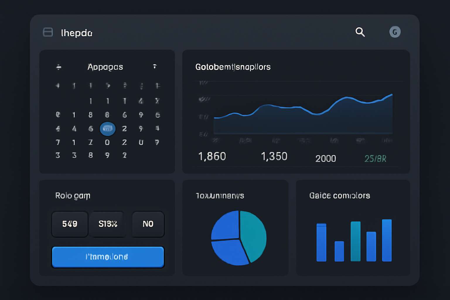The image size is (450, 300).
Task: Click the 1,350 statistic
Action: [x=274, y=156]
